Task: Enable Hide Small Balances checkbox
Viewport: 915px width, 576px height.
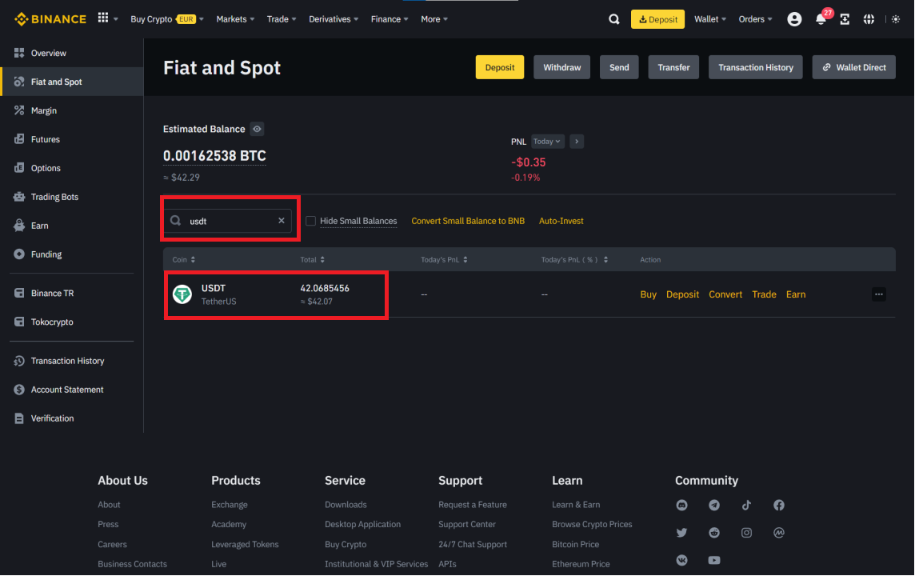Action: 310,221
